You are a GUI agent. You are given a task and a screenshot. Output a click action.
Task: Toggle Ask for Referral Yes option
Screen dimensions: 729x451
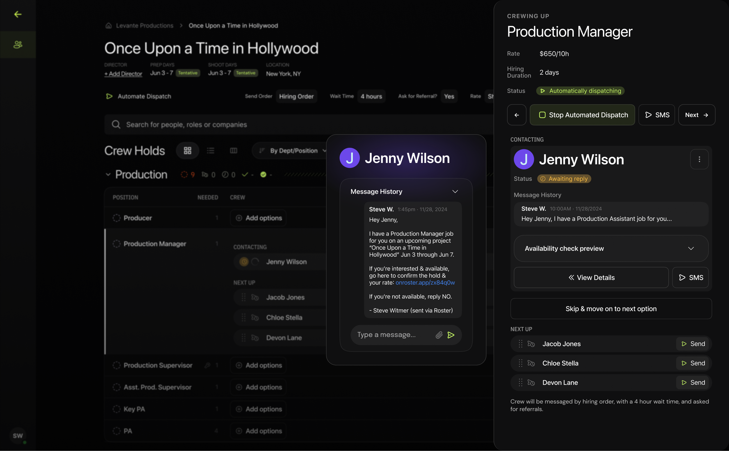point(449,96)
